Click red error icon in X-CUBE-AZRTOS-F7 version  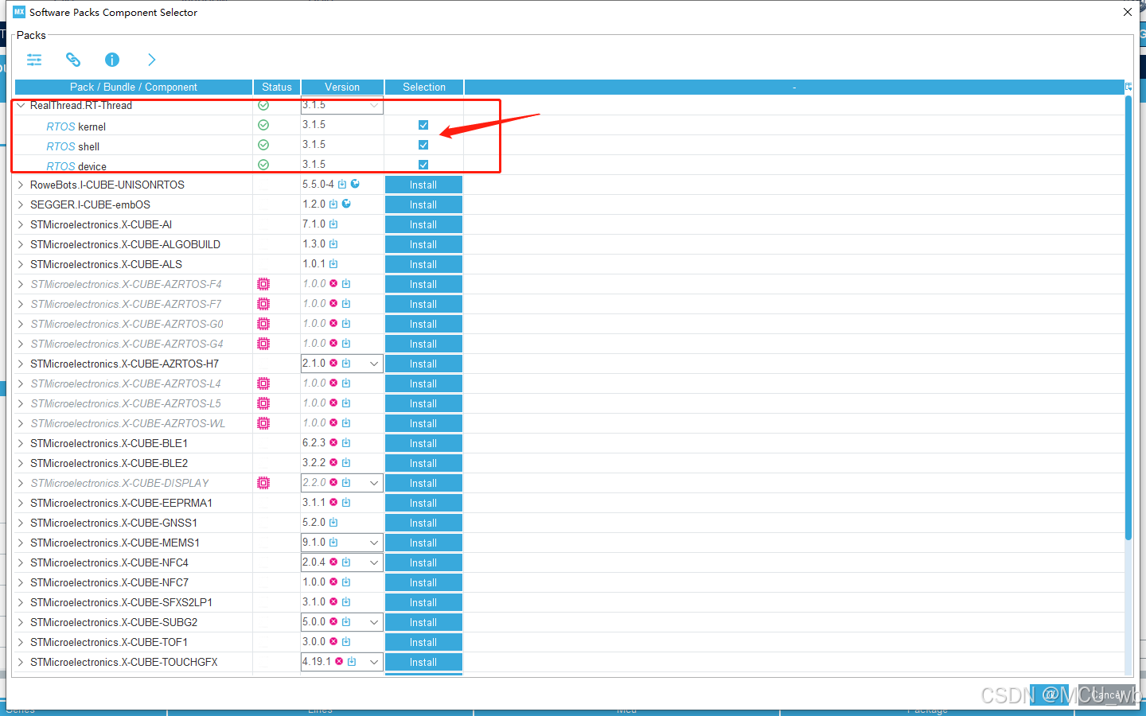click(x=333, y=303)
